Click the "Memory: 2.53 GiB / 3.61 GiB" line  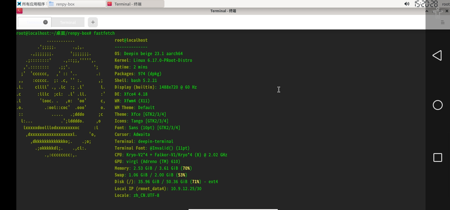(153, 168)
